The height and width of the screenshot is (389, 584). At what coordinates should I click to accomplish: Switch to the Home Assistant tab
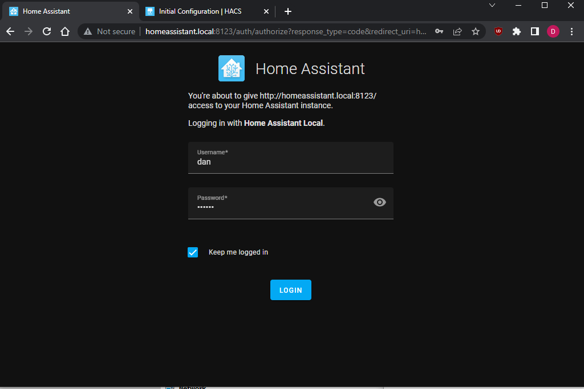tap(71, 11)
